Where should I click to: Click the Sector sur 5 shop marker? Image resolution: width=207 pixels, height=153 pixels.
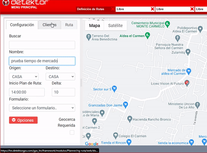click(x=114, y=89)
